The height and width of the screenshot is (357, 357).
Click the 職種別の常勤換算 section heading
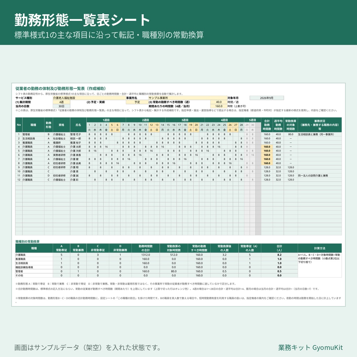pos(27,242)
